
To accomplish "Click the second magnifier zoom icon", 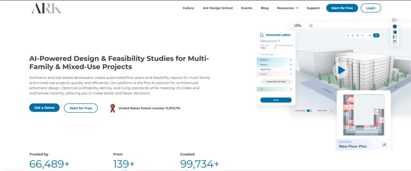I will coord(353,35).
